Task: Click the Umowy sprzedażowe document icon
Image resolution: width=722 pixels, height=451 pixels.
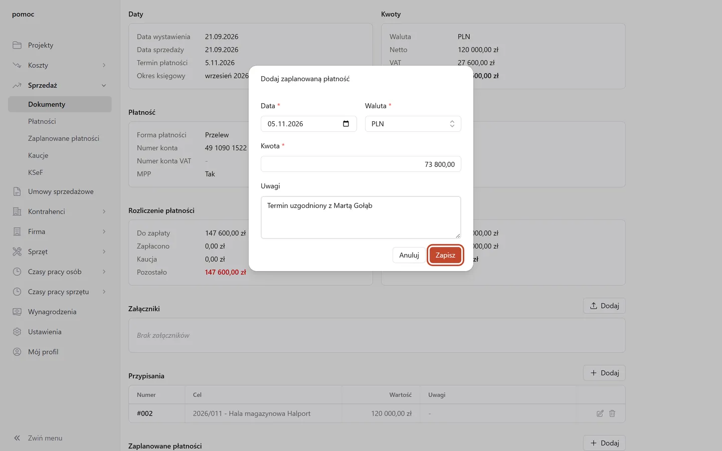Action: point(17,191)
